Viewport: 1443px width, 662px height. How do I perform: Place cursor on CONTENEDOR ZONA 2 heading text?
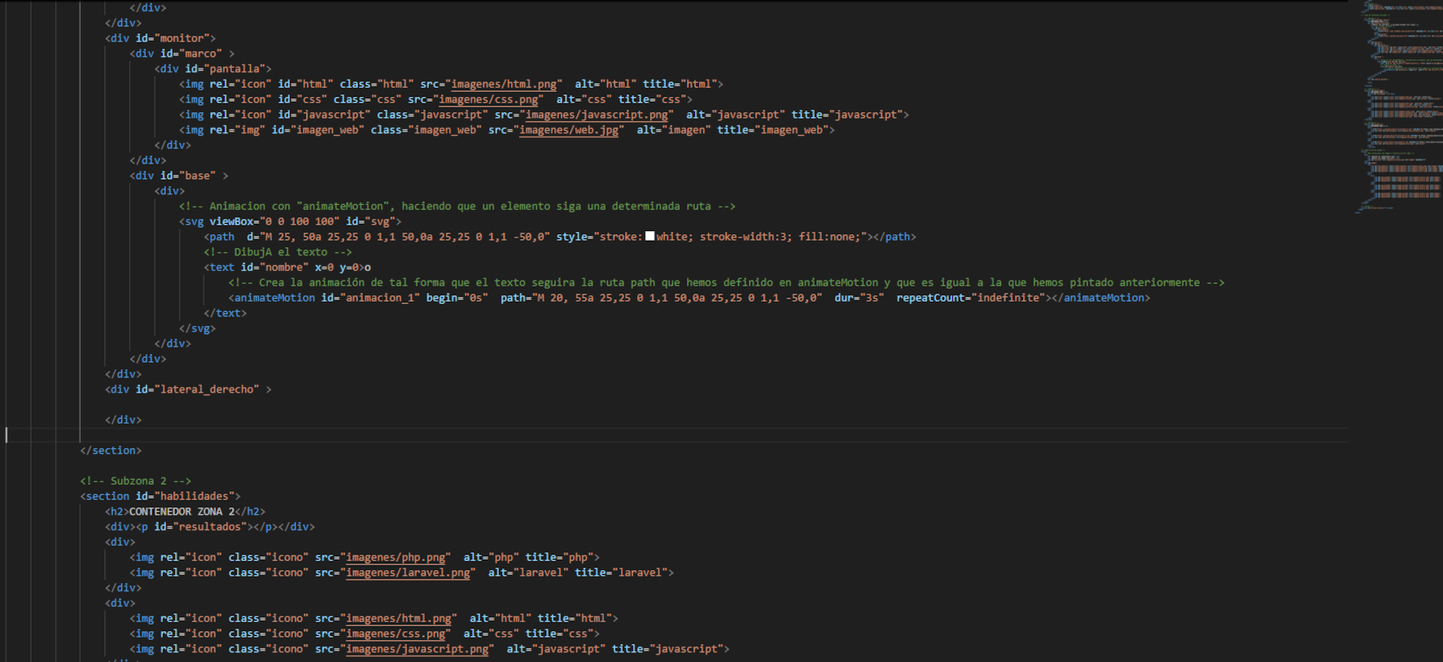[x=181, y=512]
